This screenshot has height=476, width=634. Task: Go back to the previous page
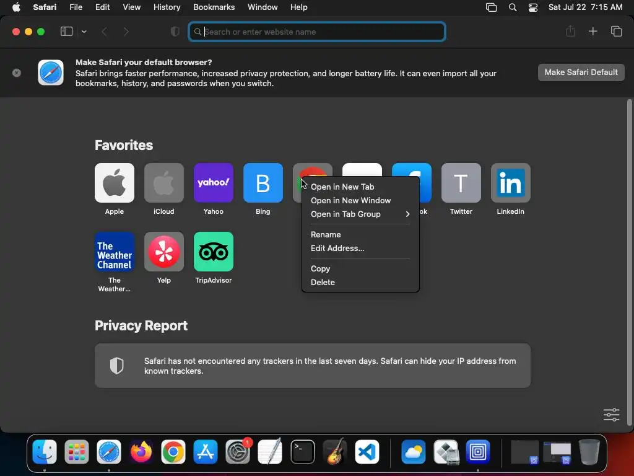click(x=104, y=32)
